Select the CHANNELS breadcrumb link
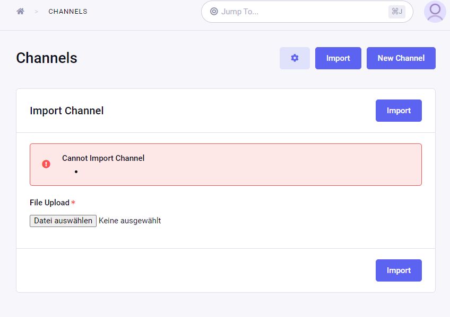Image resolution: width=450 pixels, height=317 pixels. coord(68,11)
